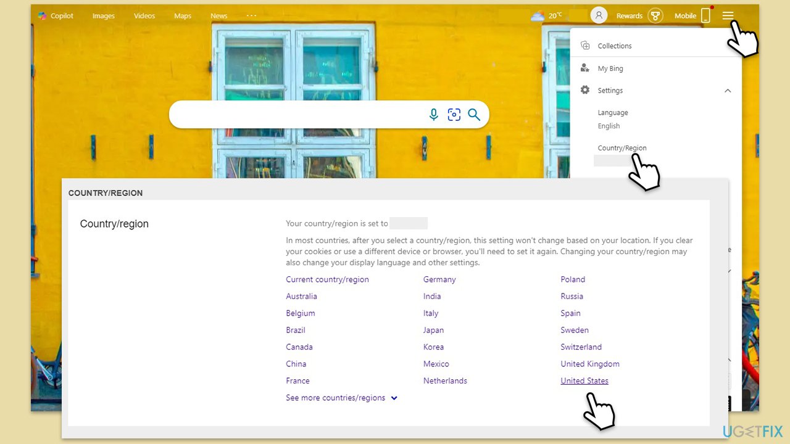The image size is (790, 444).
Task: Choose Poland as country
Action: click(573, 279)
